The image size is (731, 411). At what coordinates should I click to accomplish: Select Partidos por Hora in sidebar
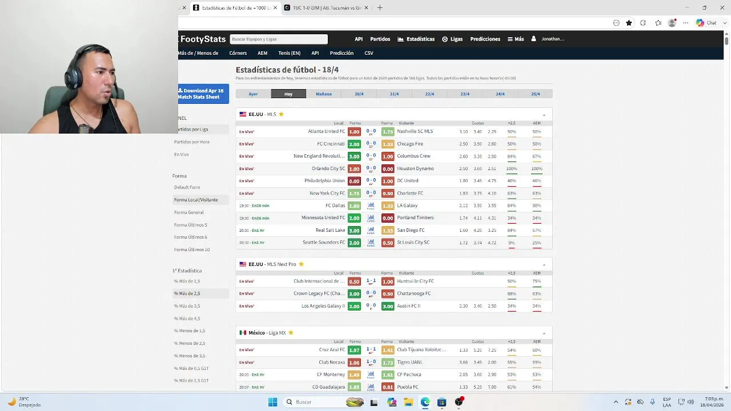pyautogui.click(x=192, y=142)
